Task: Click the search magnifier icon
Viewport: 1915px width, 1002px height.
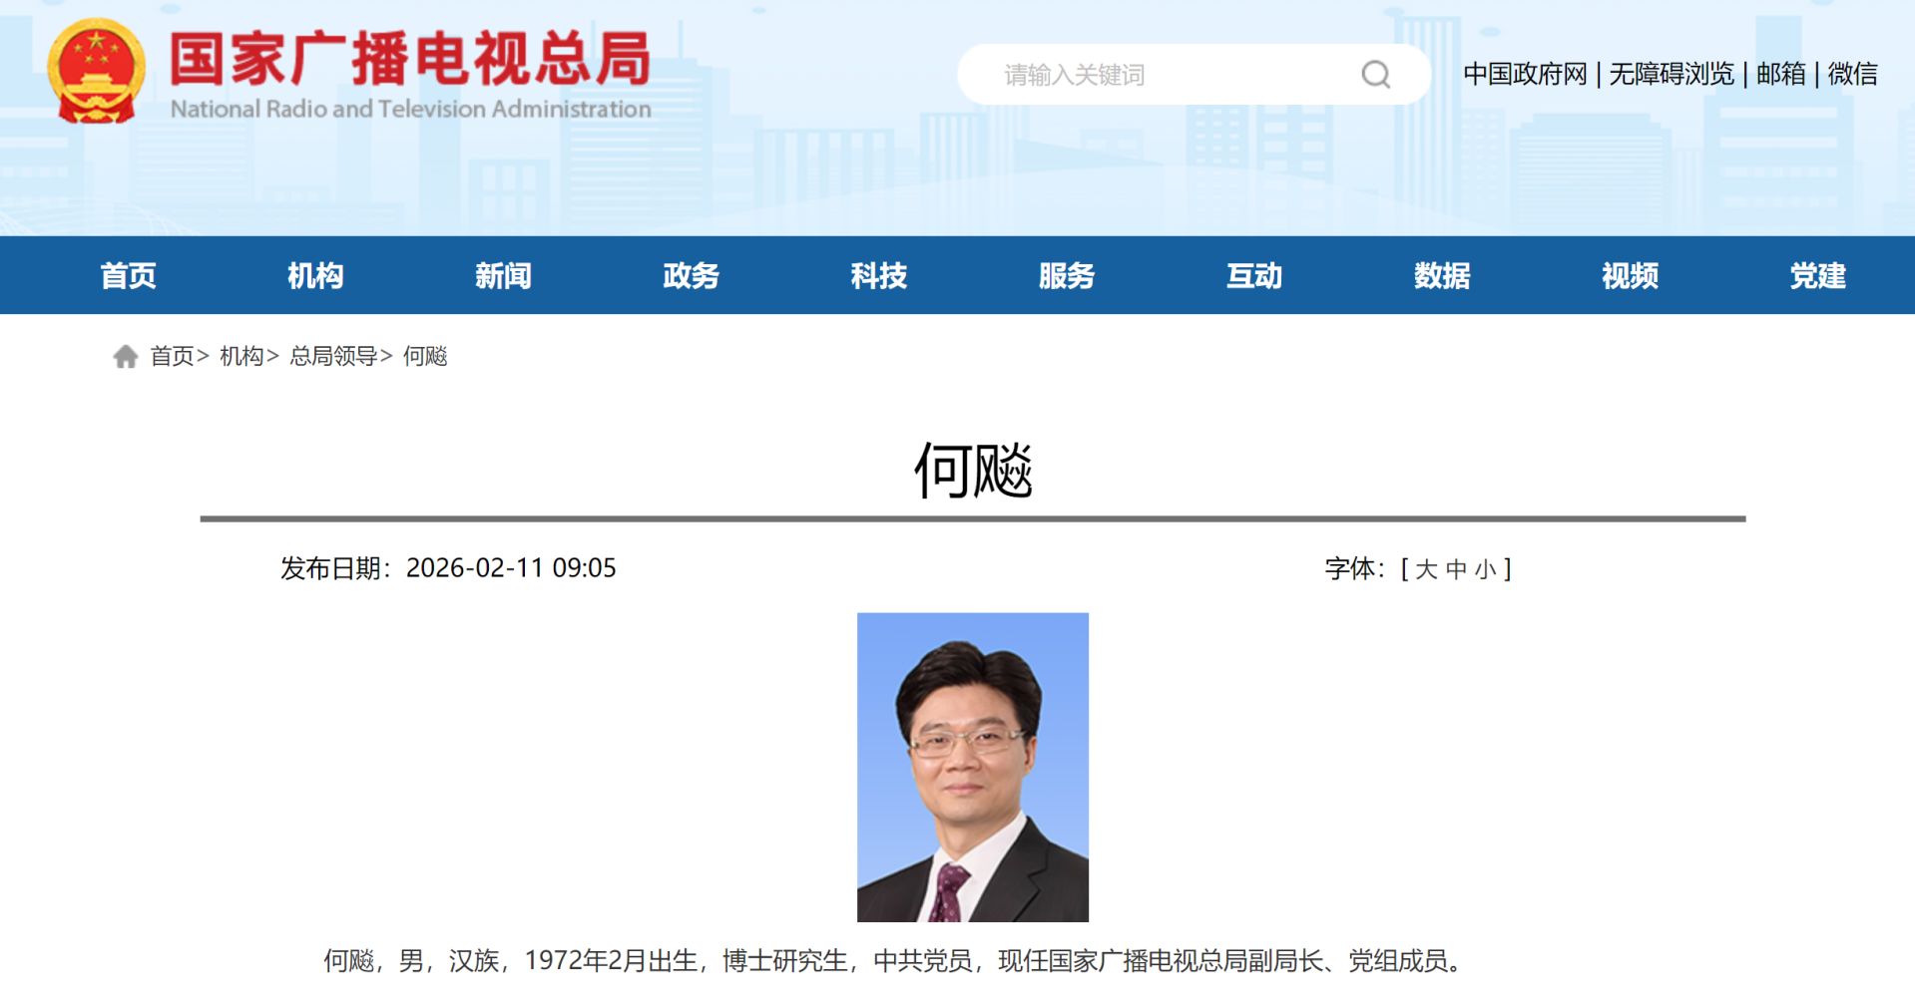Action: tap(1376, 74)
